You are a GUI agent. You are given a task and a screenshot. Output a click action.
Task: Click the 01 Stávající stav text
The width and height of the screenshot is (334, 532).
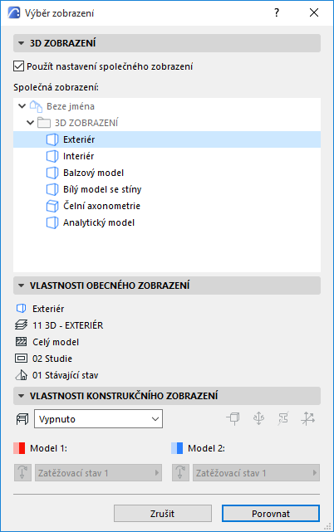tap(65, 375)
